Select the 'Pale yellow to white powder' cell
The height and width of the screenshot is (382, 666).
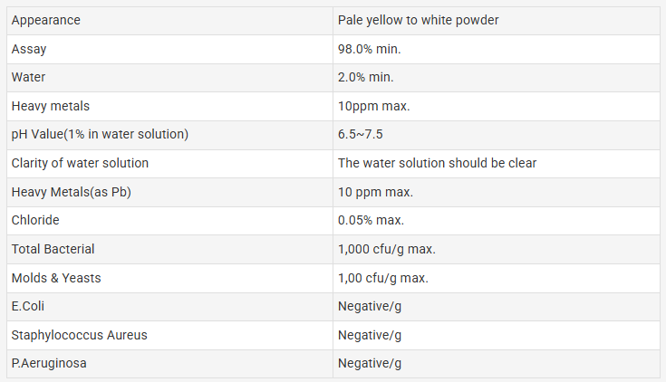(497, 21)
